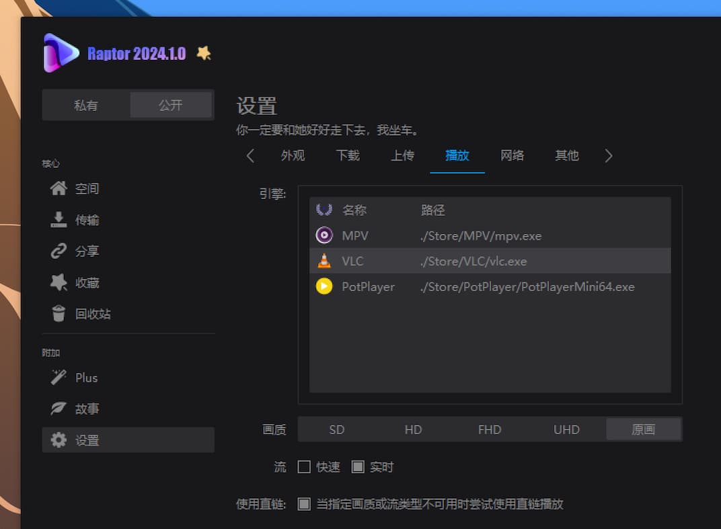Go to 收藏 in the sidebar
721x529 pixels.
coord(128,283)
